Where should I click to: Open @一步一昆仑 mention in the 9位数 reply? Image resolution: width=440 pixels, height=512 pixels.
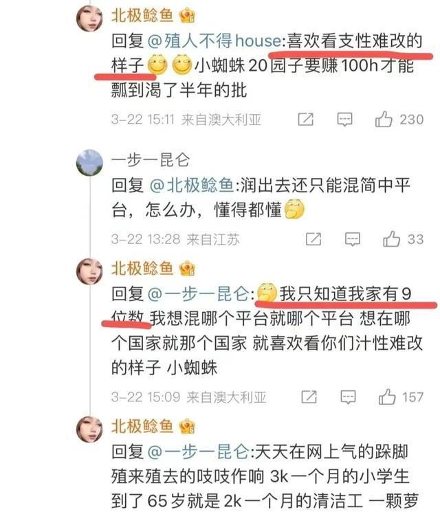(199, 293)
